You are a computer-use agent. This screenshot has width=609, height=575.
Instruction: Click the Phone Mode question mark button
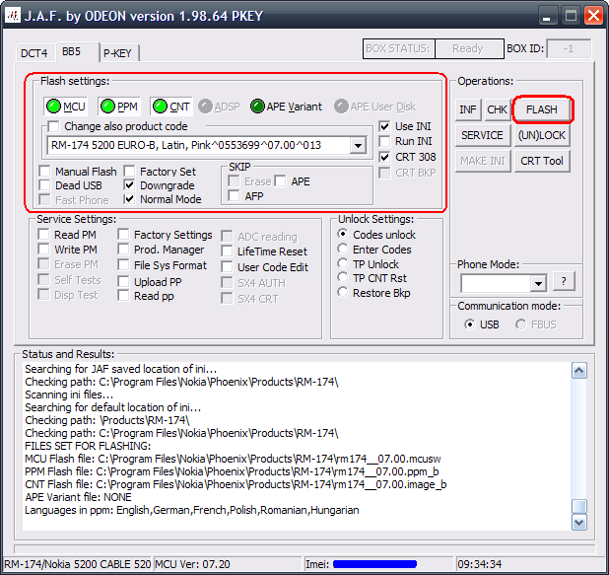564,281
